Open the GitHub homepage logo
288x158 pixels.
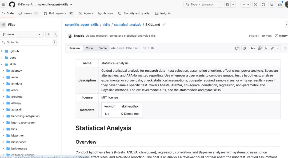pyautogui.click(x=12, y=5)
